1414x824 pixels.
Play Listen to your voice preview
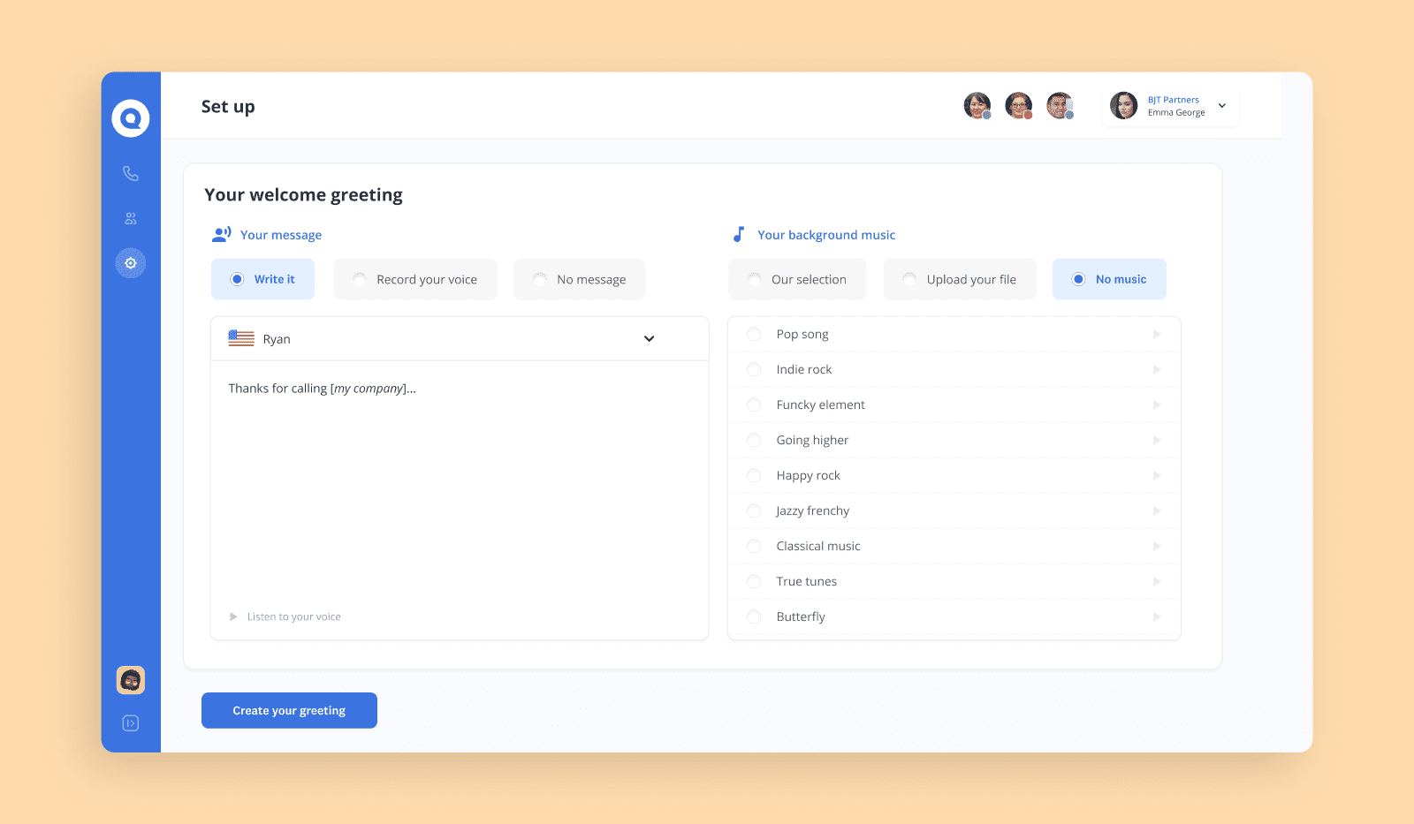pos(233,616)
